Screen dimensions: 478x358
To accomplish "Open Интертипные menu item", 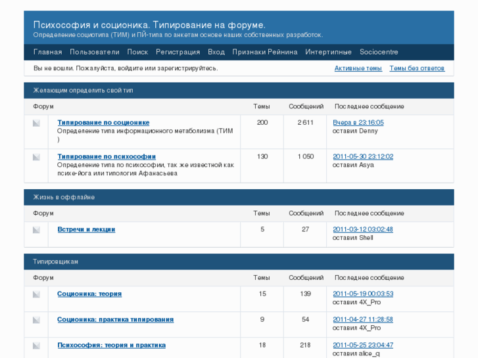I will (328, 52).
